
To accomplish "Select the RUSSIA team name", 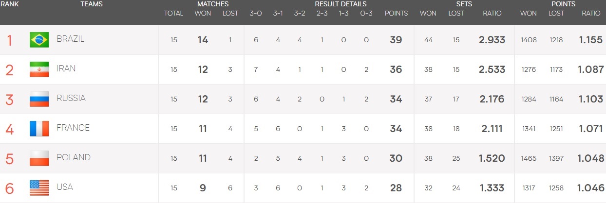I will [x=71, y=98].
